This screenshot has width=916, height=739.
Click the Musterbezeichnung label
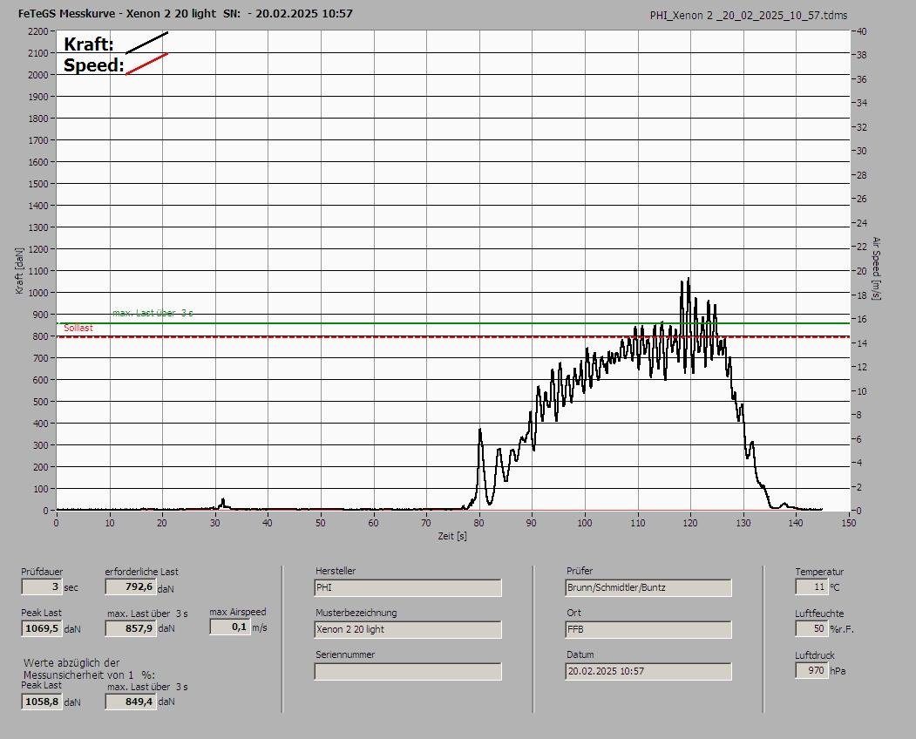356,613
